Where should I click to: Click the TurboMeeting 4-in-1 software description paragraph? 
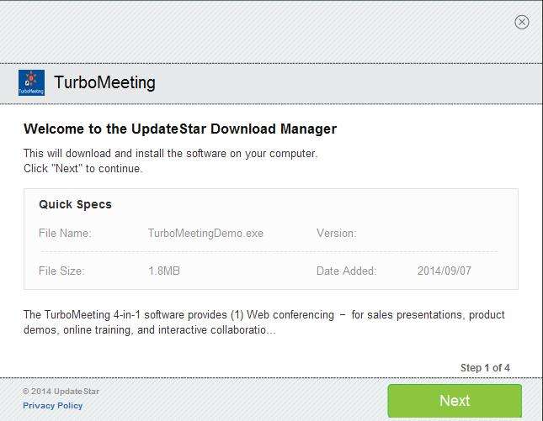tap(264, 323)
